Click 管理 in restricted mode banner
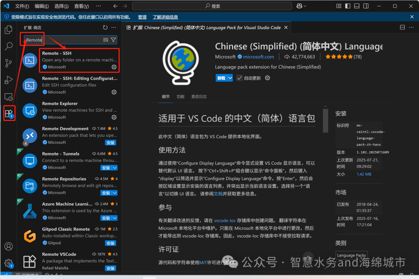The height and width of the screenshot is (279, 419). click(x=142, y=17)
